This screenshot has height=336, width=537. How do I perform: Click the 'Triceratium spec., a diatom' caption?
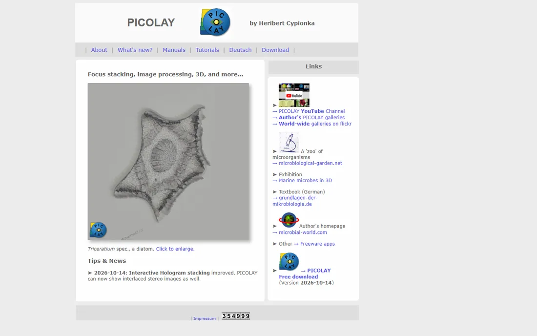(x=121, y=249)
